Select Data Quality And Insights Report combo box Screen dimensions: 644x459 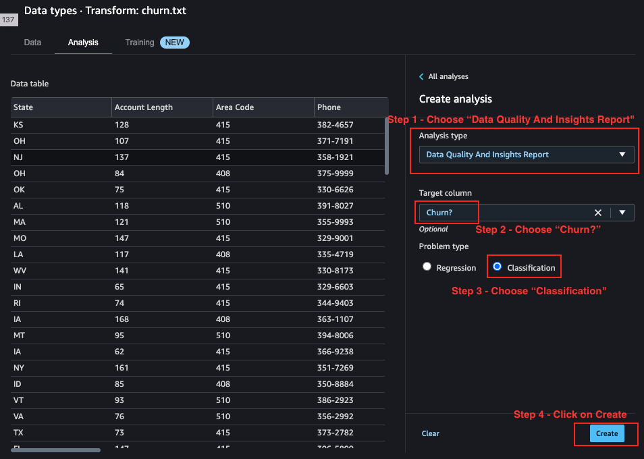pos(527,155)
